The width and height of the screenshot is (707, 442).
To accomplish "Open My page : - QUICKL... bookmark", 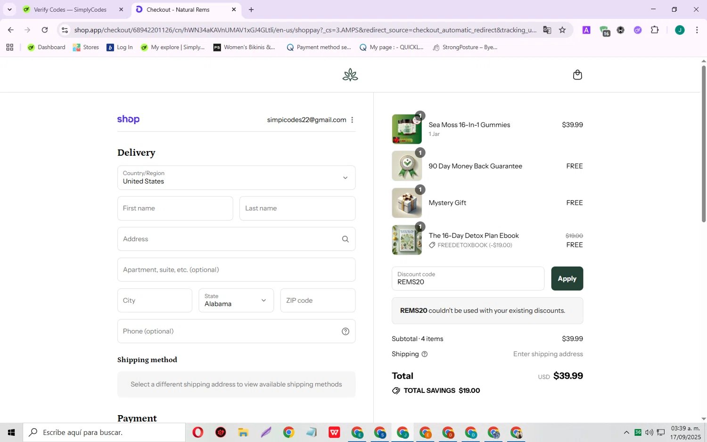I will click(x=391, y=47).
